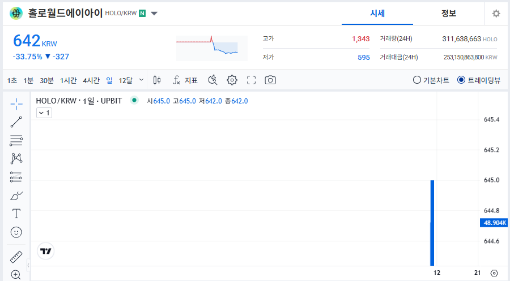The image size is (510, 281).
Task: Click the indicator templates search icon
Action: coord(212,80)
